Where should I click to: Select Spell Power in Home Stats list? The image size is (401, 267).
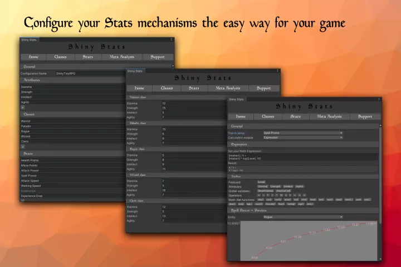tap(73, 176)
